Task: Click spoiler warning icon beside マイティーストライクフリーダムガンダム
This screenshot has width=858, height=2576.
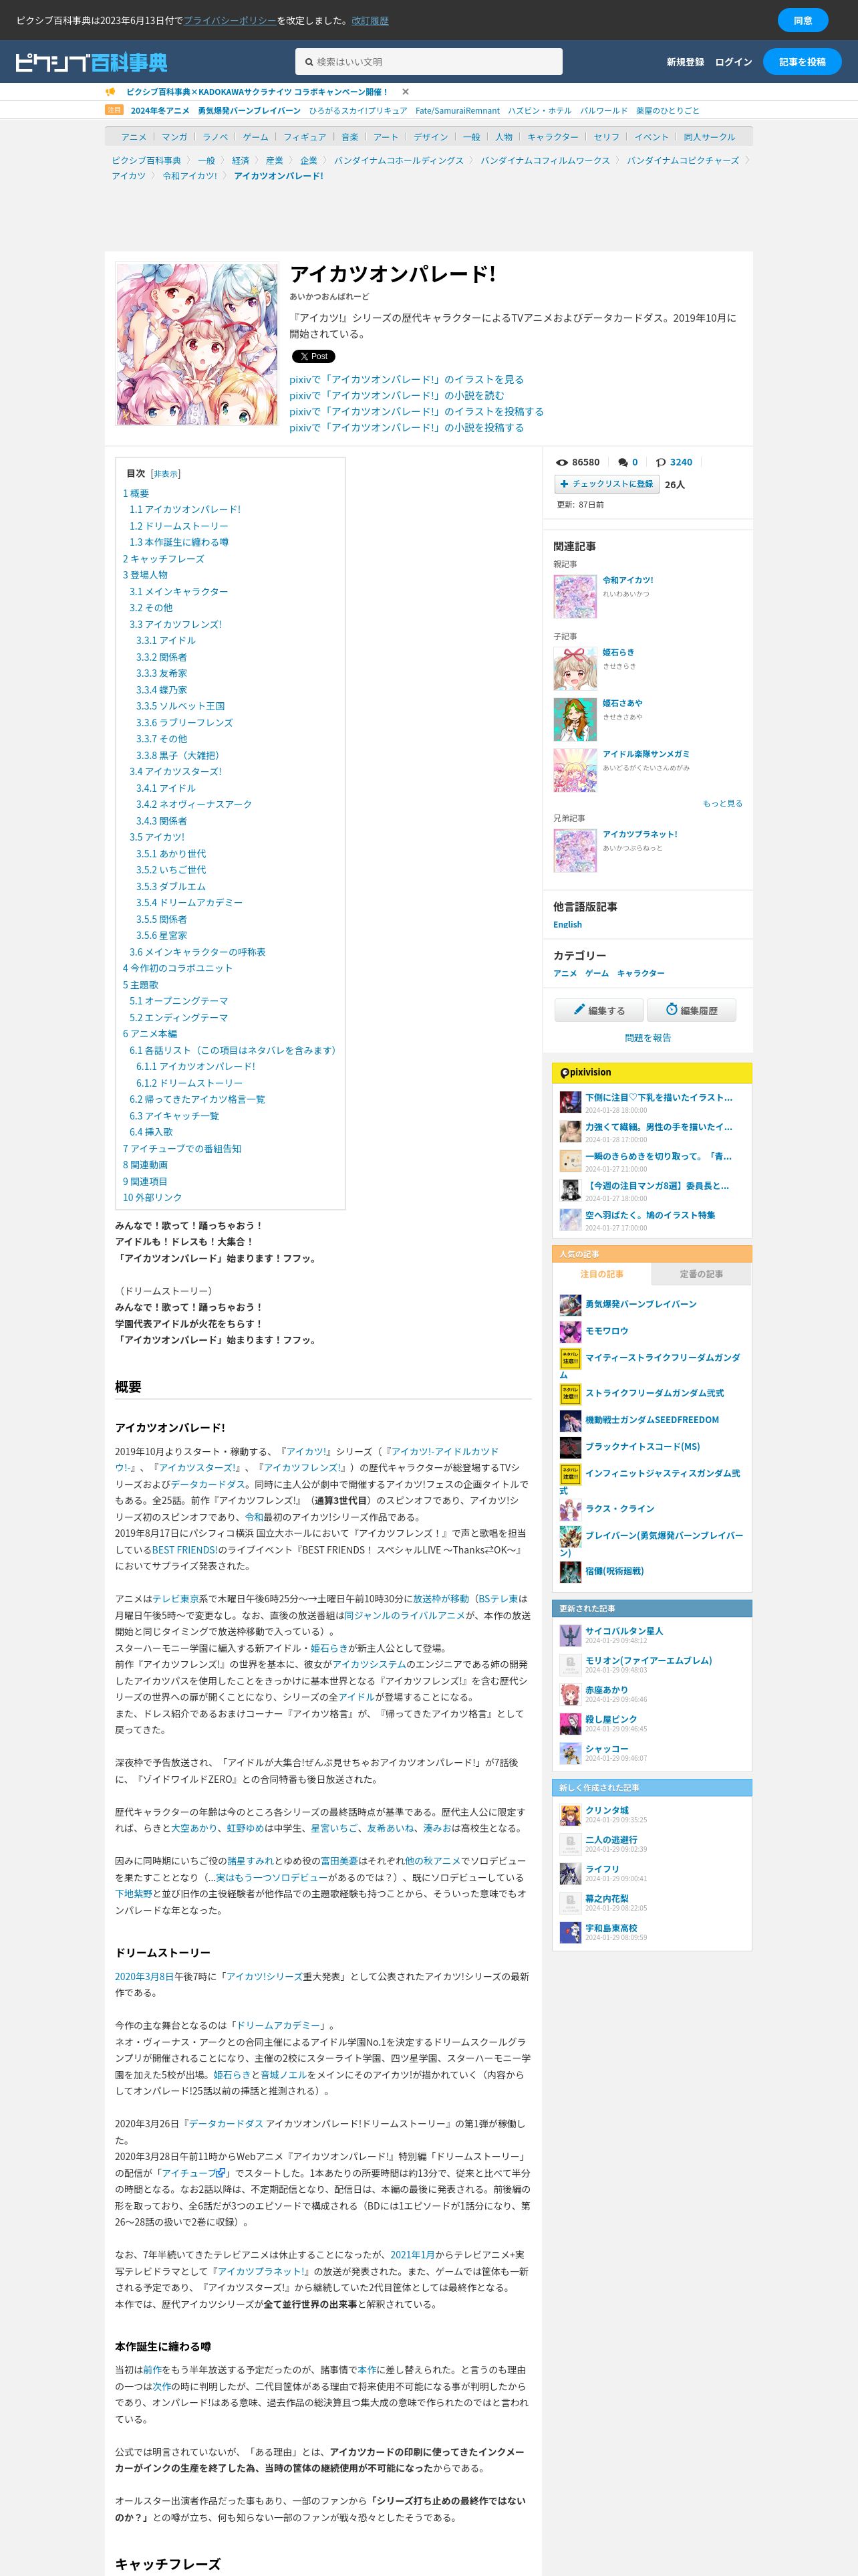Action: click(571, 1359)
